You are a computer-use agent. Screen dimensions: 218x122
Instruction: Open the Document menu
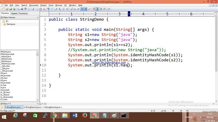(x=34, y=5)
